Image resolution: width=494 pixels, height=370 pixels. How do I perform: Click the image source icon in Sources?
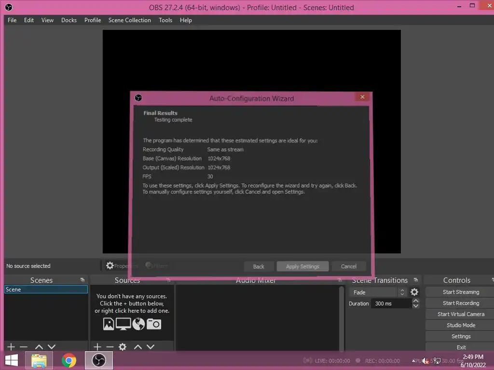point(109,324)
